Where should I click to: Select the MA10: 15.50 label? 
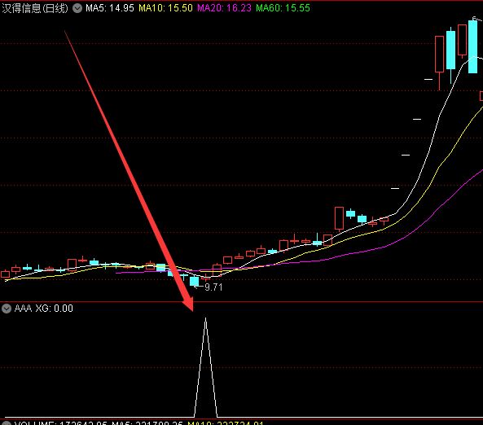click(x=165, y=8)
